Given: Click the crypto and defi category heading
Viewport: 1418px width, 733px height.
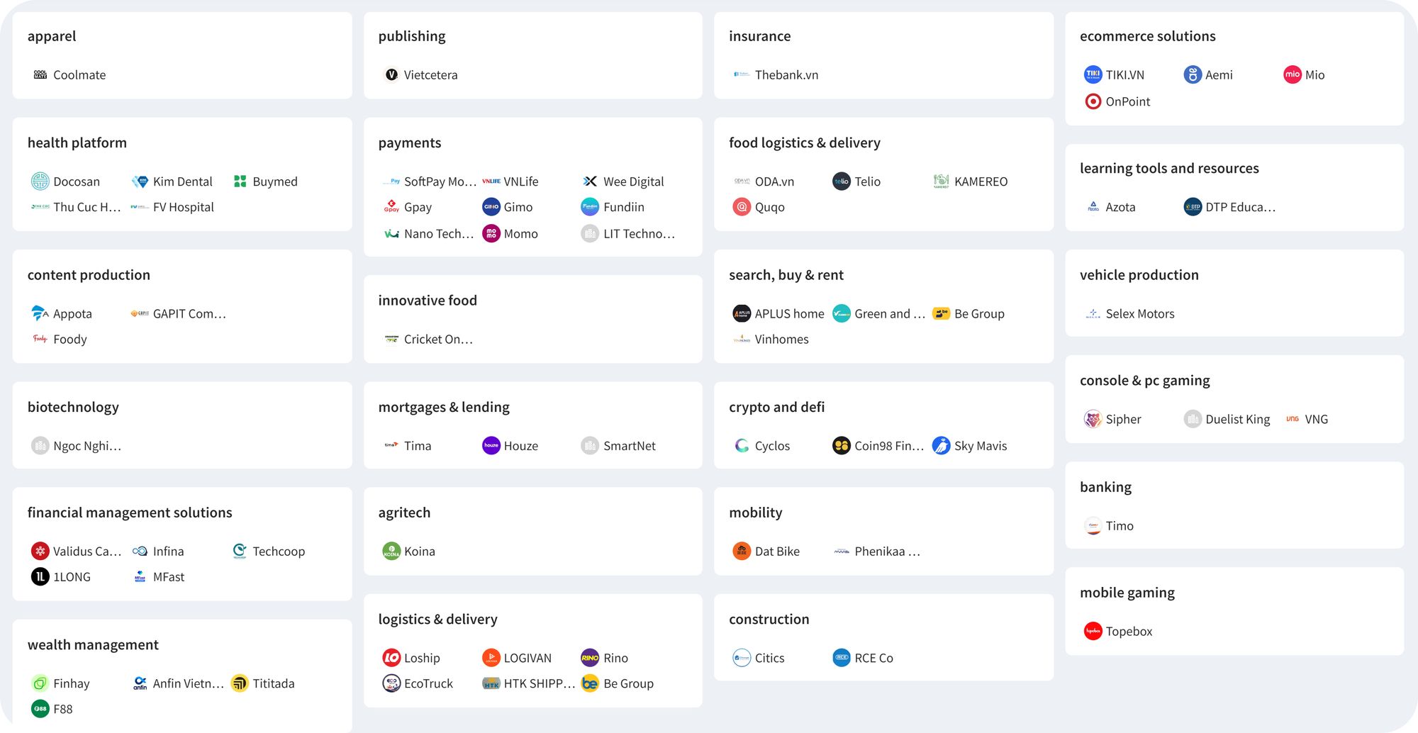Looking at the screenshot, I should [776, 407].
